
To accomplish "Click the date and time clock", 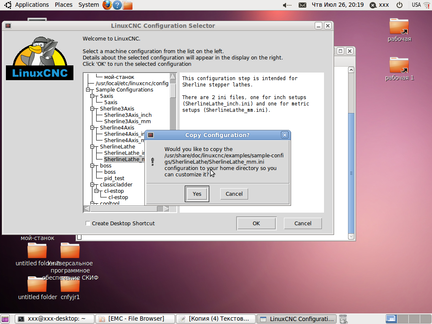I will click(337, 5).
